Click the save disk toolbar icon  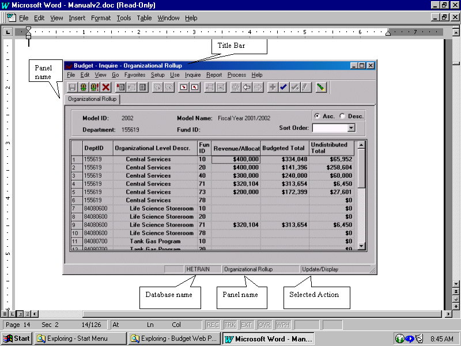tap(73, 87)
